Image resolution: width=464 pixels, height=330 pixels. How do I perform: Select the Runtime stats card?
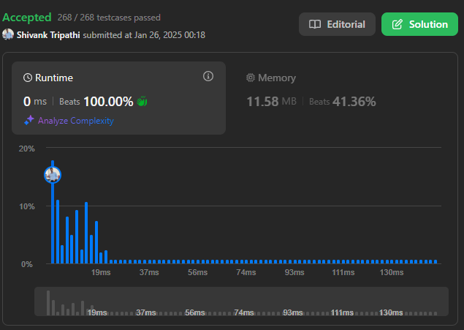coord(118,98)
